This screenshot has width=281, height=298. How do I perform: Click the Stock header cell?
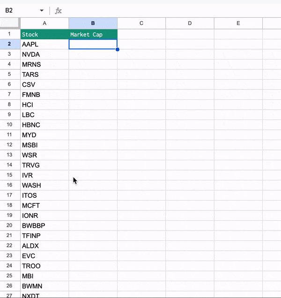click(44, 34)
